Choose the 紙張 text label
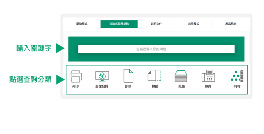Image resolution: width=264 pixels, height=134 pixels. (x=181, y=86)
